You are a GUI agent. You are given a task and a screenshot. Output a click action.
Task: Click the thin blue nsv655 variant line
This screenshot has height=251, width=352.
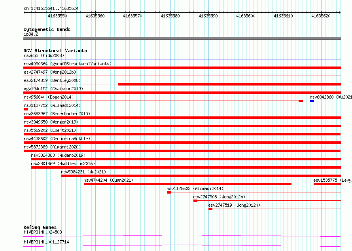coord(182,59)
